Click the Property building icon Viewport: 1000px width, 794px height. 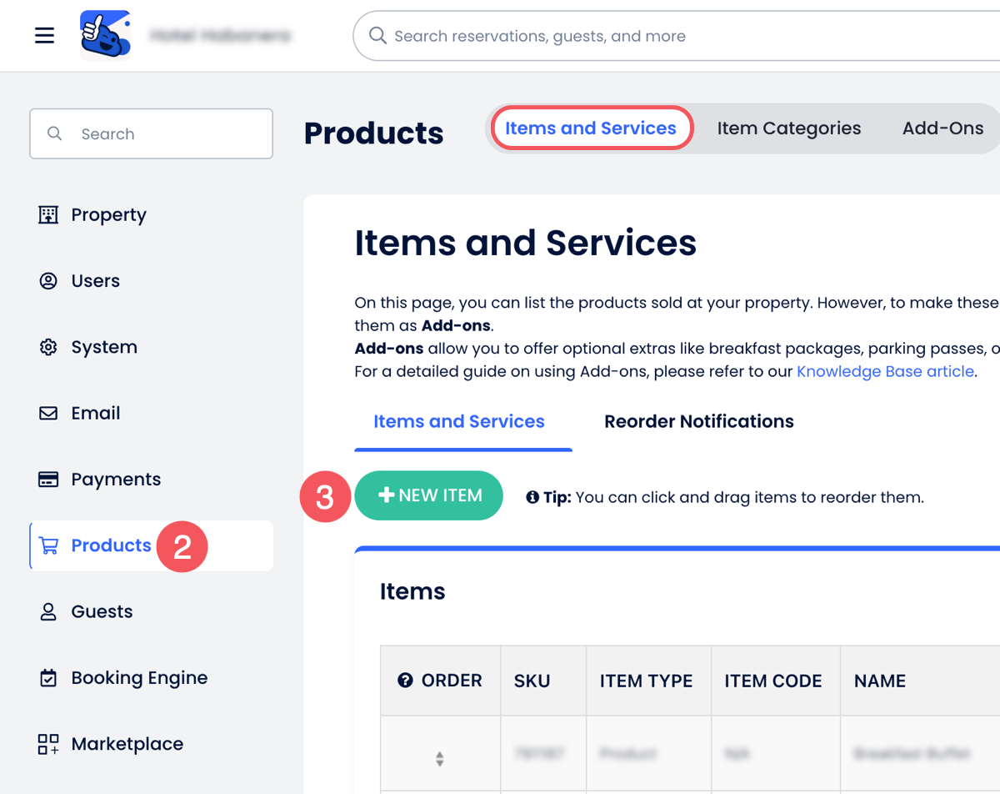(x=48, y=215)
